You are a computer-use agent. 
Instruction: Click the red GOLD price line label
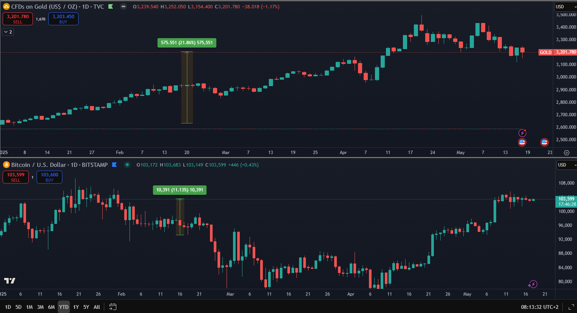pyautogui.click(x=546, y=52)
